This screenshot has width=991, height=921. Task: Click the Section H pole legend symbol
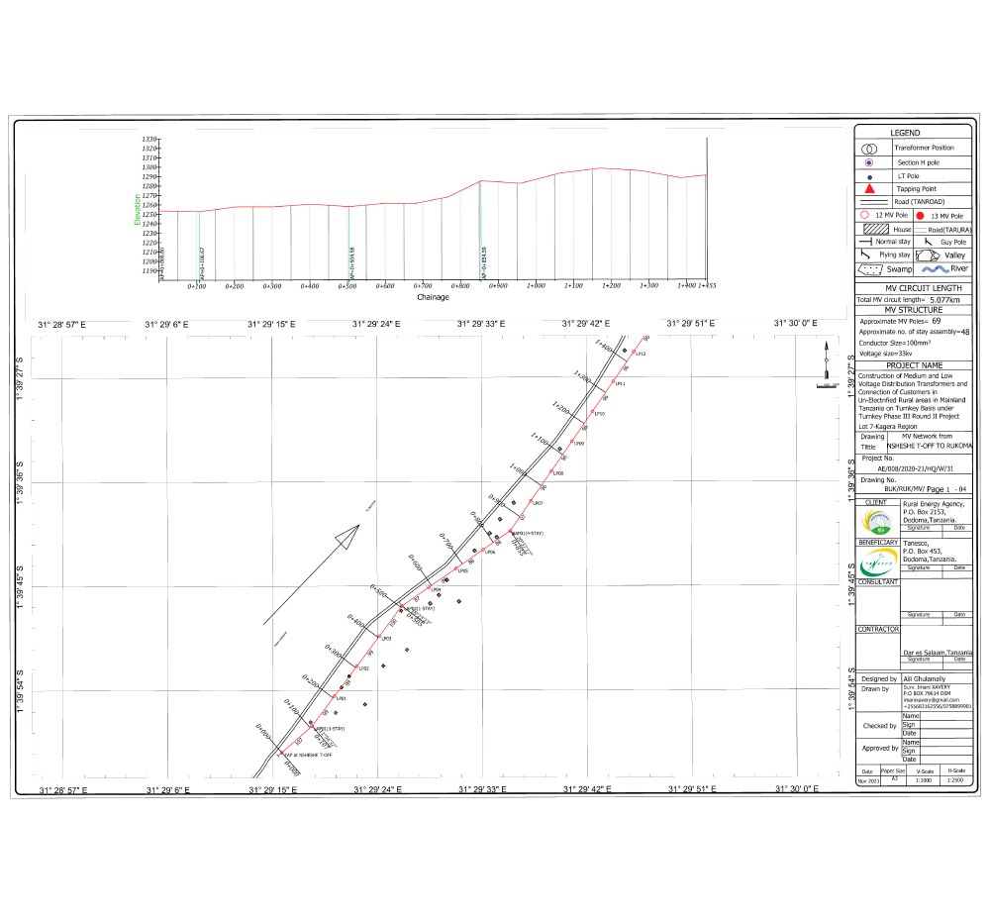tap(869, 161)
